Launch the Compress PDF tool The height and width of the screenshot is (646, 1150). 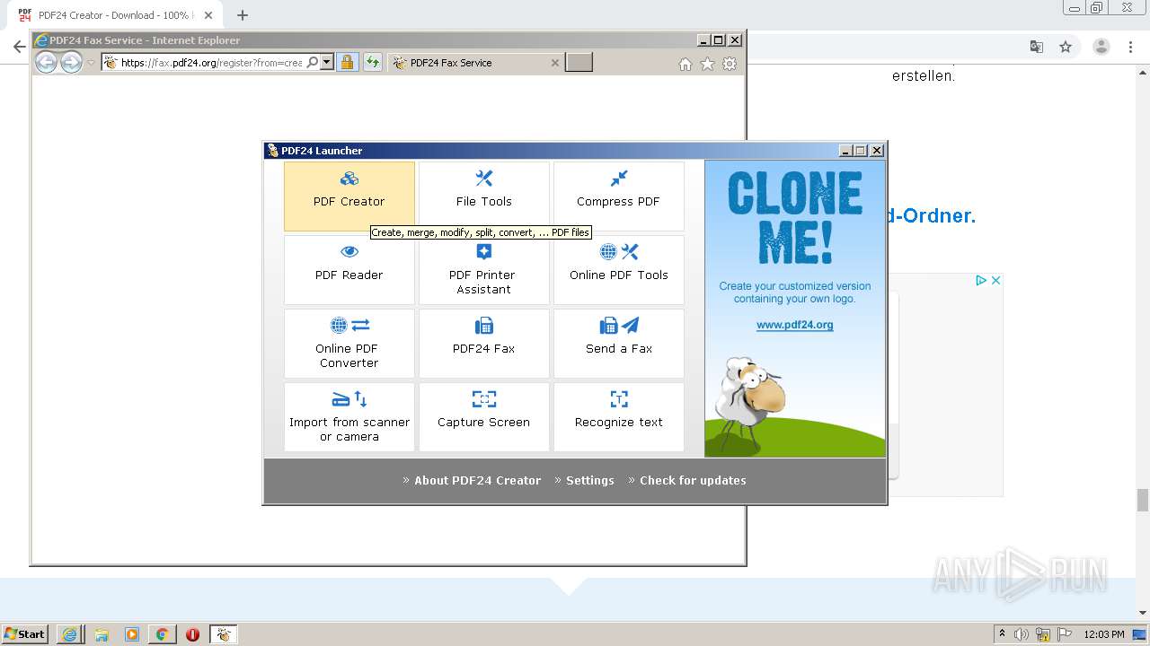click(619, 196)
